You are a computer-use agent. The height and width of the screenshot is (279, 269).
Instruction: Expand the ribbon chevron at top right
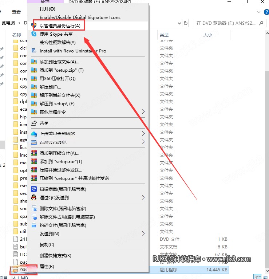[259, 12]
